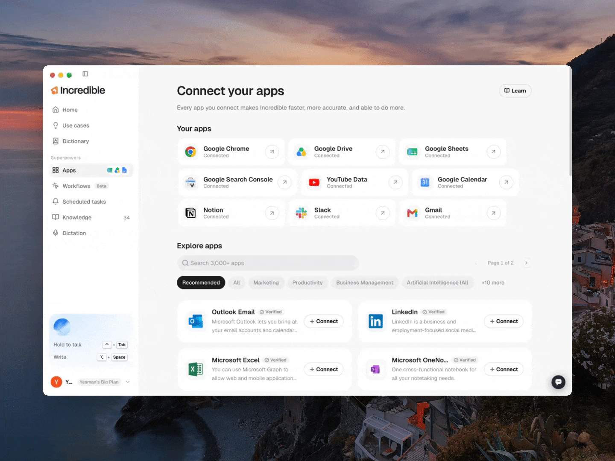Image resolution: width=615 pixels, height=461 pixels.
Task: Click the Gmail logo icon
Action: (x=412, y=213)
